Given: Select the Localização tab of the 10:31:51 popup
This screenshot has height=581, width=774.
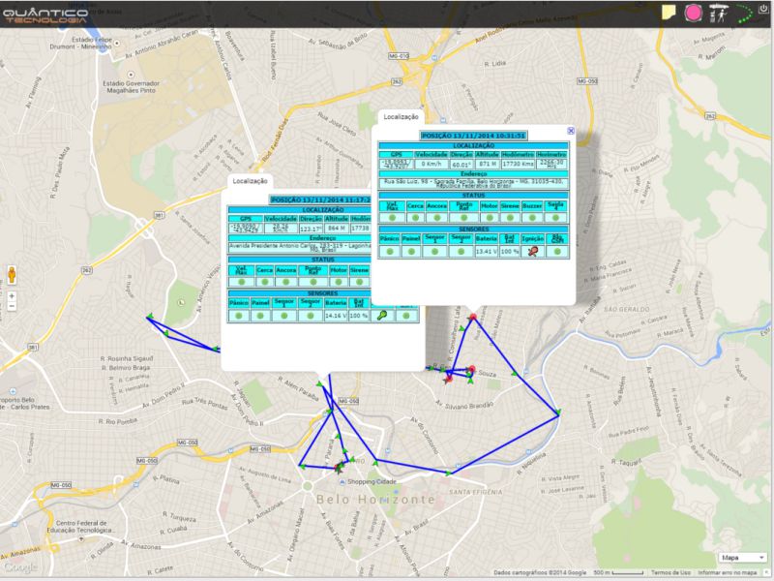Looking at the screenshot, I should pyautogui.click(x=401, y=117).
